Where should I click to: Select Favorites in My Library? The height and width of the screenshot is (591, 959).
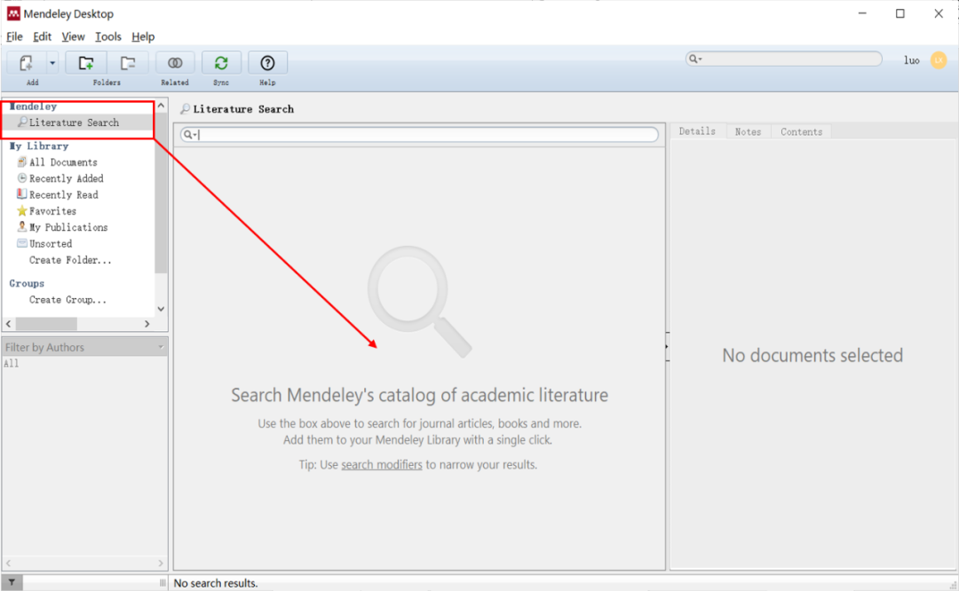pyautogui.click(x=52, y=211)
